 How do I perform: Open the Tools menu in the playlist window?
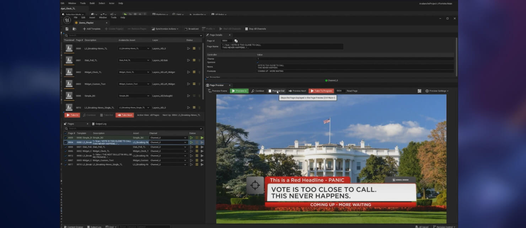pos(113,17)
